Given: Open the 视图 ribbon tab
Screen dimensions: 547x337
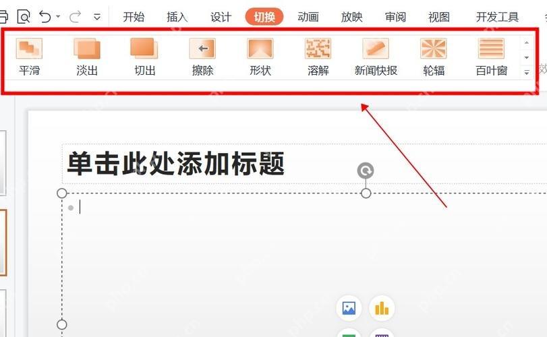Looking at the screenshot, I should click(x=439, y=17).
